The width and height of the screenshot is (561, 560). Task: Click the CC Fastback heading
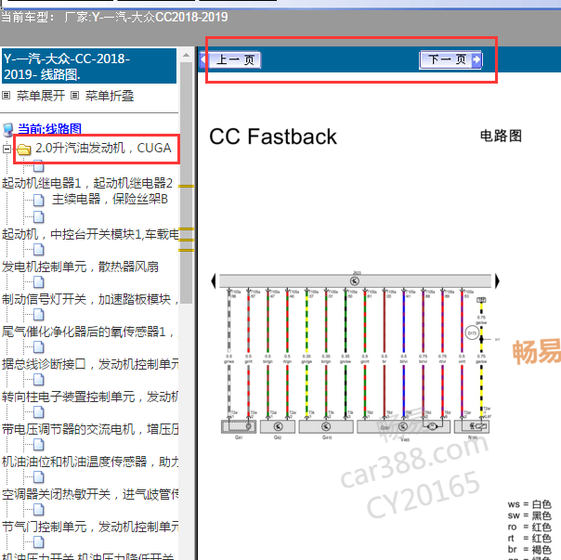point(273,137)
